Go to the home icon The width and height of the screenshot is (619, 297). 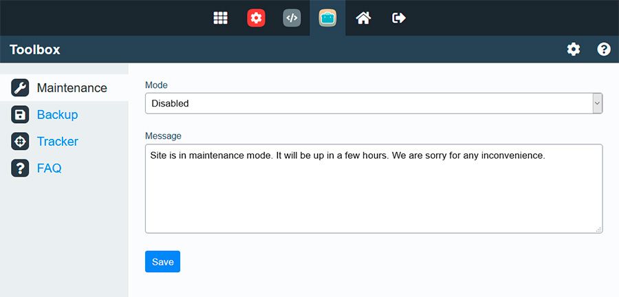coord(363,18)
